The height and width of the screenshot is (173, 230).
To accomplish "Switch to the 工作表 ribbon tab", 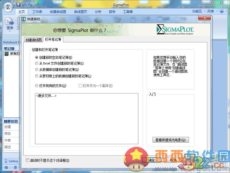I will (x=37, y=12).
